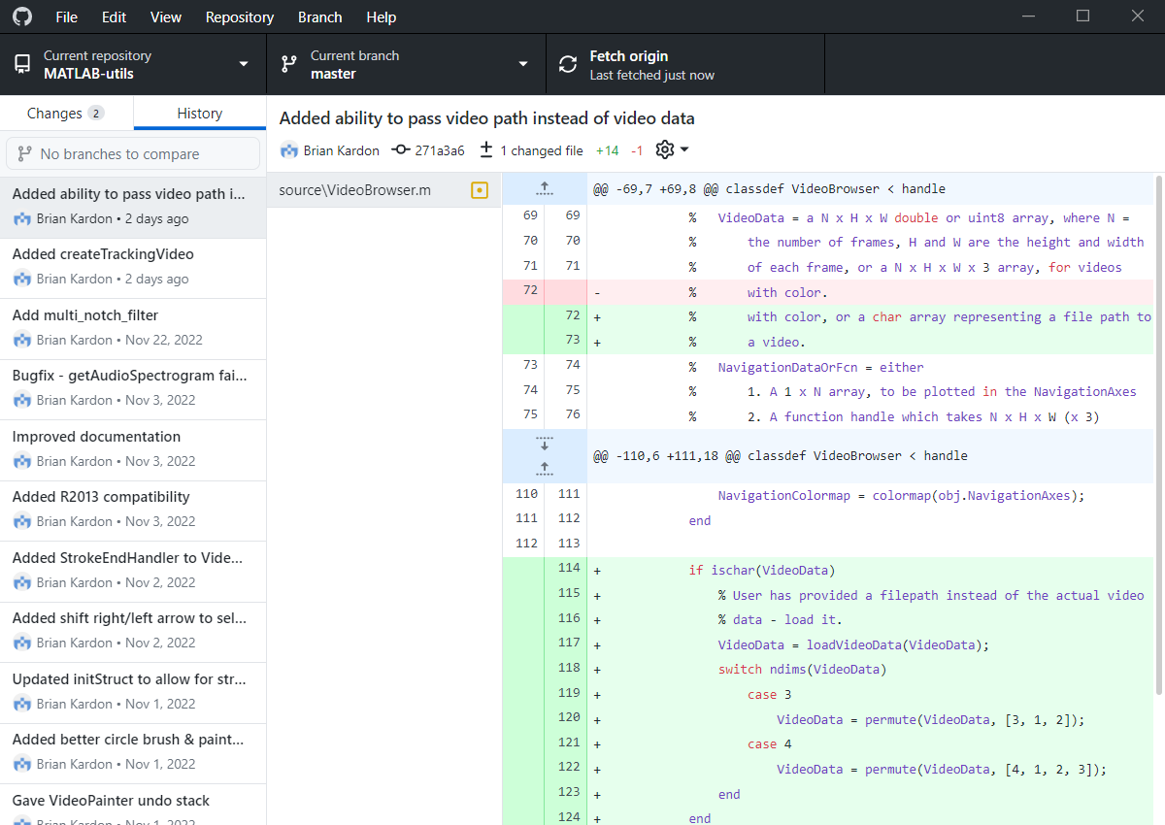Open the Branch menu

tap(320, 16)
